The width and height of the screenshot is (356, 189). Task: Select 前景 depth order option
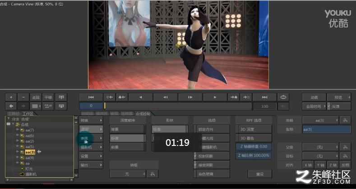pyautogui.click(x=127, y=147)
